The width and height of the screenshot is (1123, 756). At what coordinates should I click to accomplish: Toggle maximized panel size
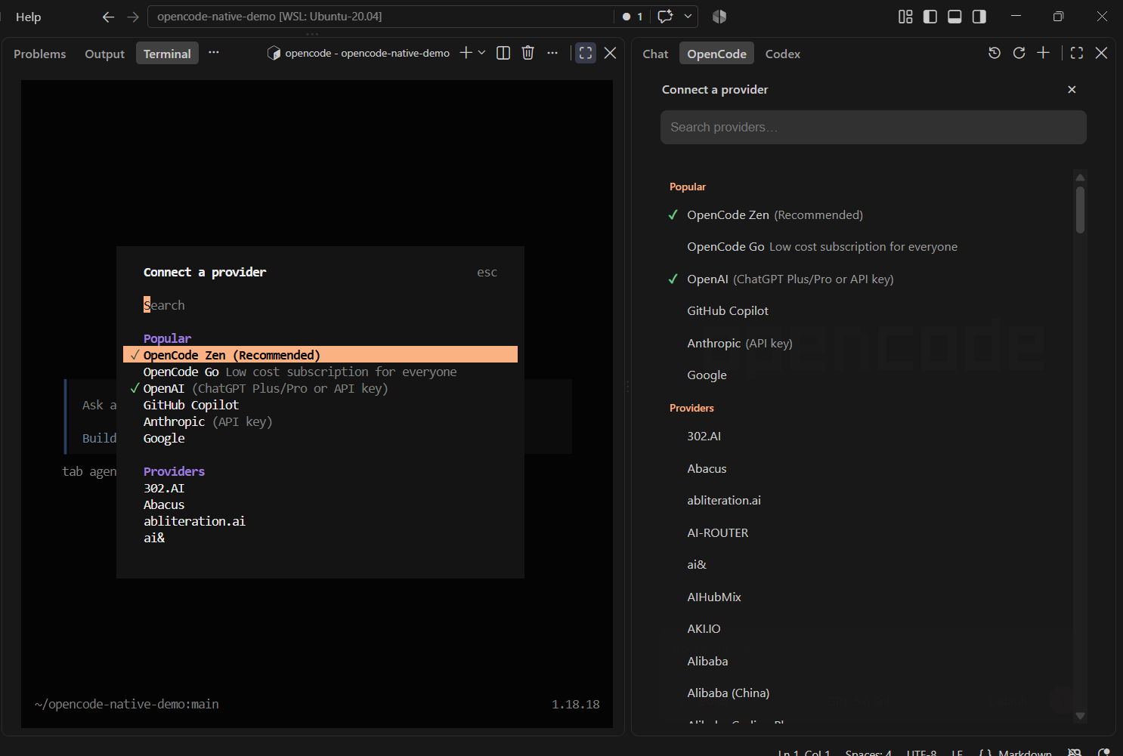(x=586, y=53)
